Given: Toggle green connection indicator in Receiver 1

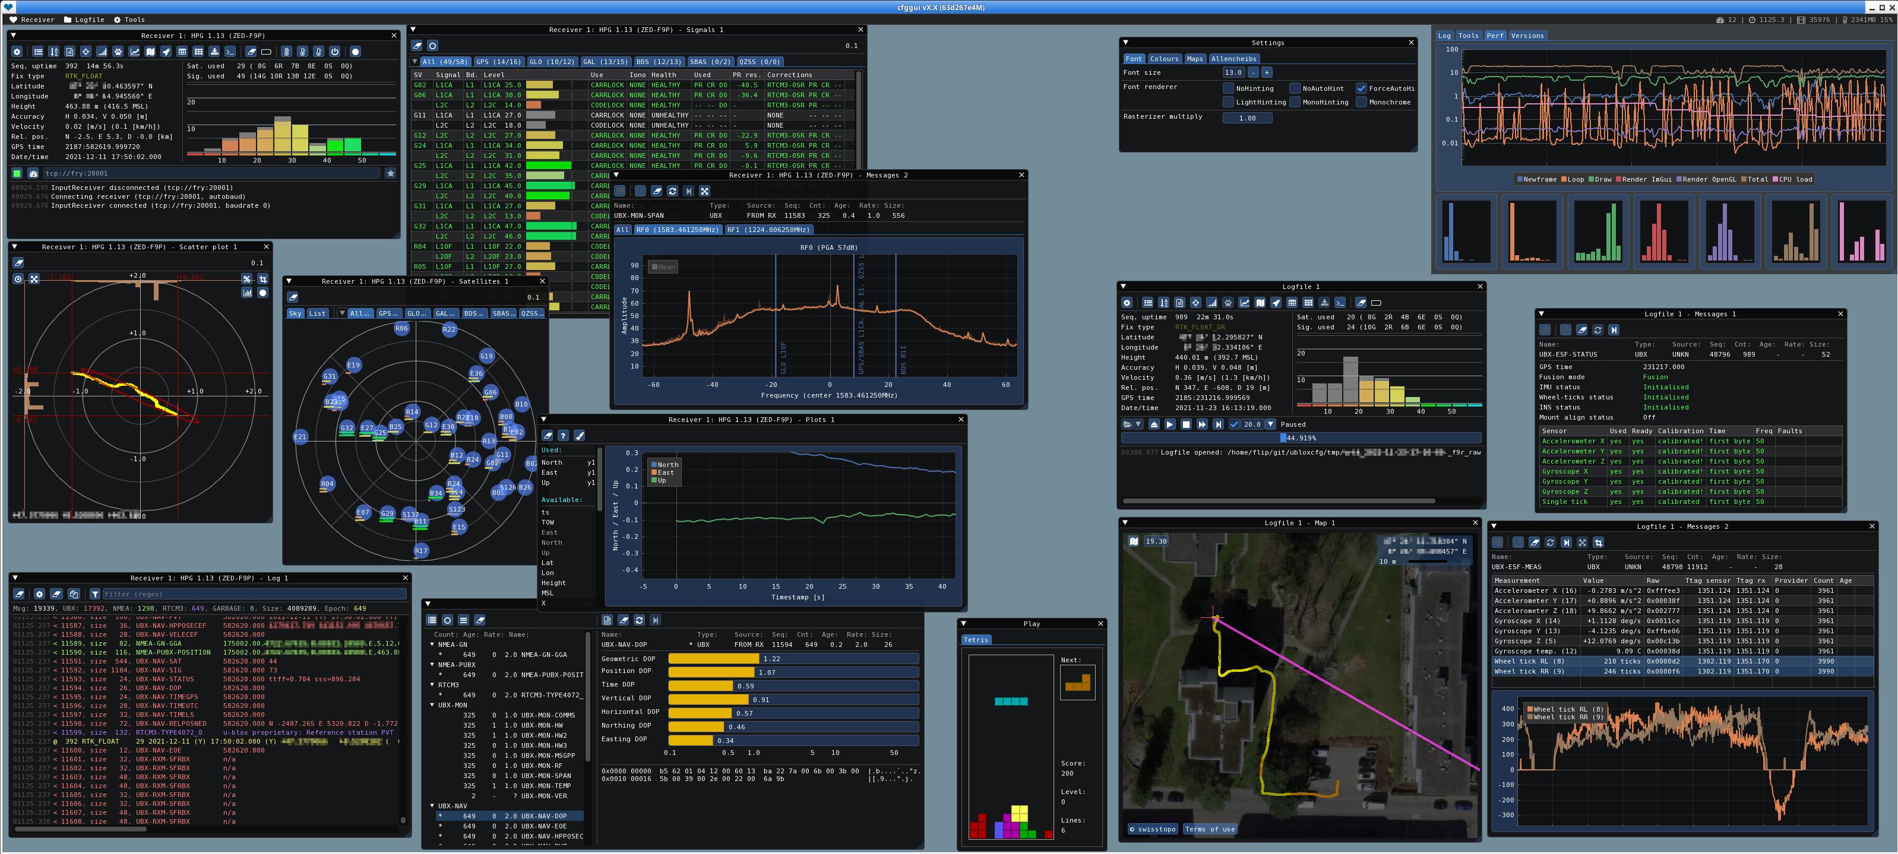Looking at the screenshot, I should pyautogui.click(x=17, y=174).
